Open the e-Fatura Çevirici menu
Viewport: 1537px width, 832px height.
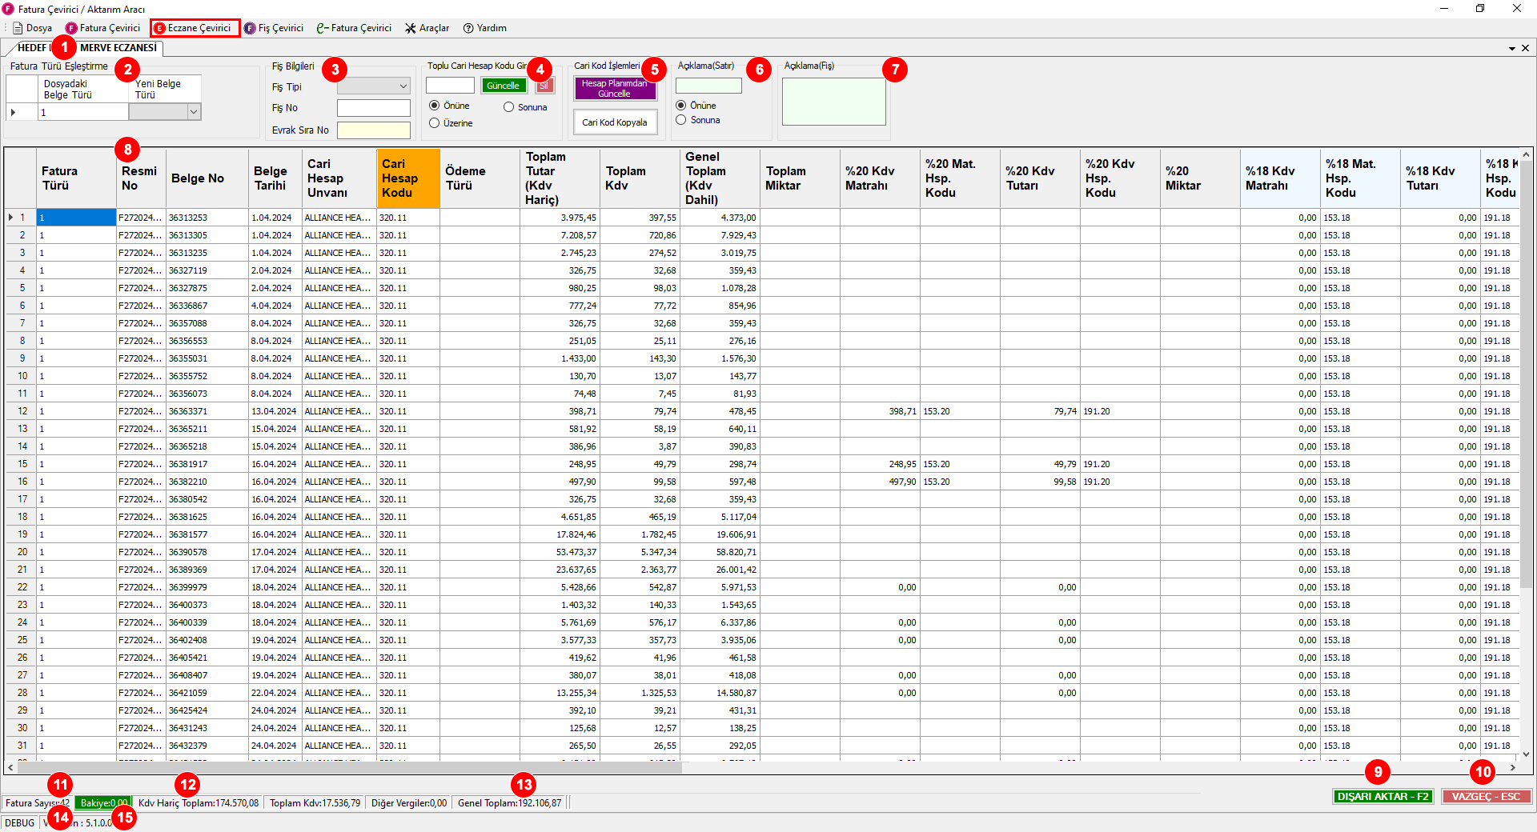coord(354,28)
